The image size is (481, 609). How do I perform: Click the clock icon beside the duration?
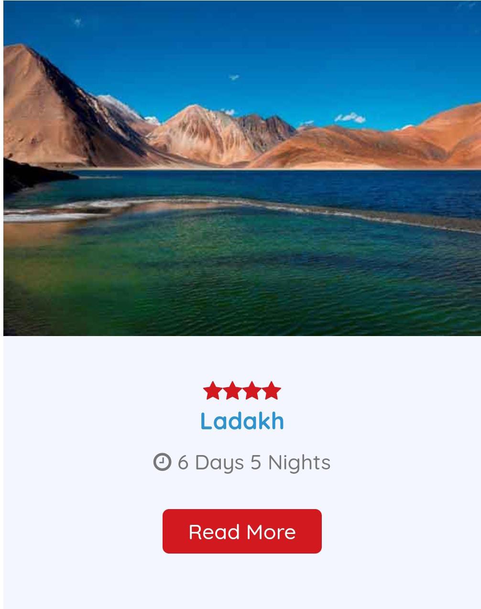(x=162, y=462)
